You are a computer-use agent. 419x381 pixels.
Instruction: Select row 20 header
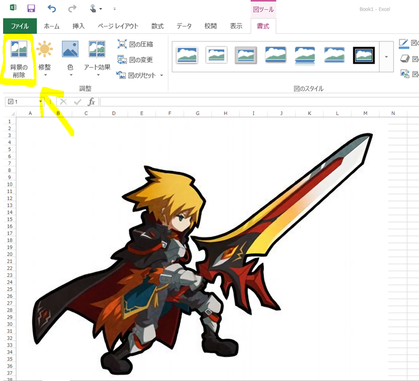(10, 254)
